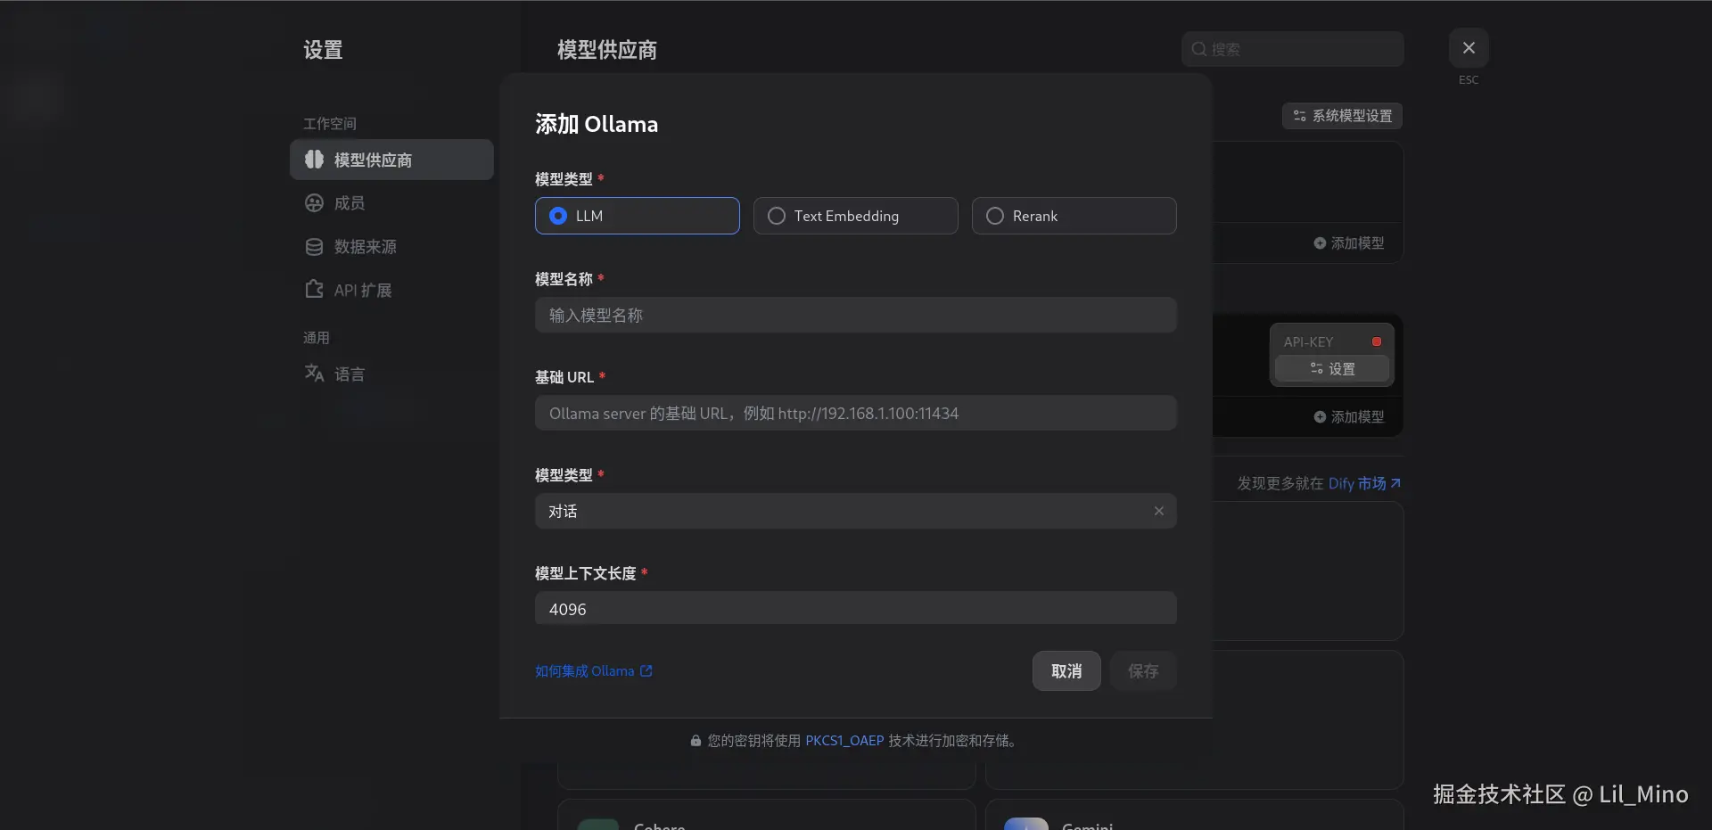The width and height of the screenshot is (1712, 830).
Task: Click the red API-KEY status indicator
Action: 1376,341
